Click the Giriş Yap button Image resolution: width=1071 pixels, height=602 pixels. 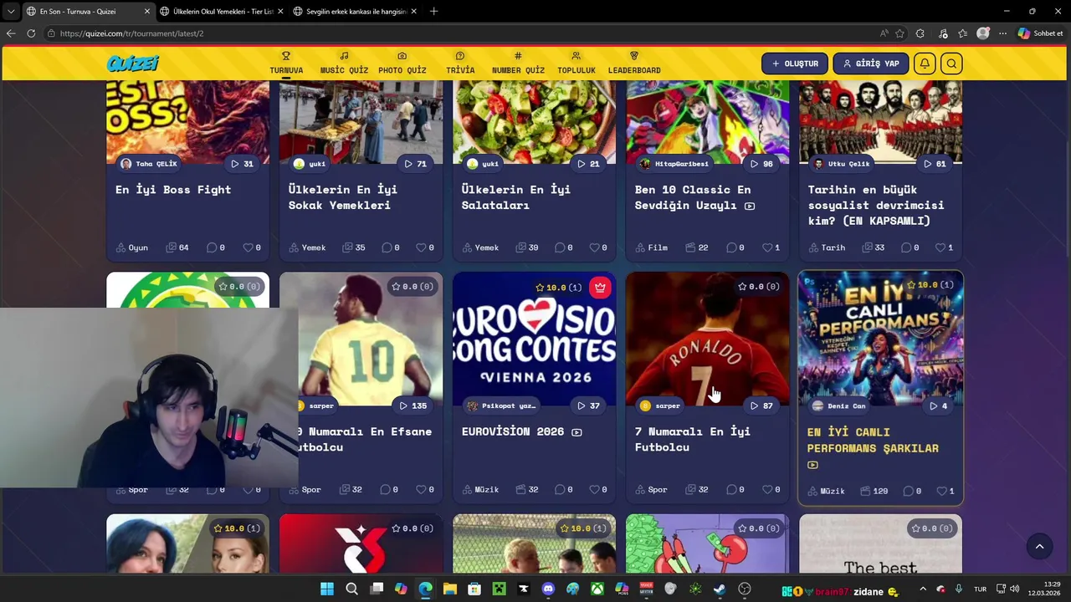(871, 64)
